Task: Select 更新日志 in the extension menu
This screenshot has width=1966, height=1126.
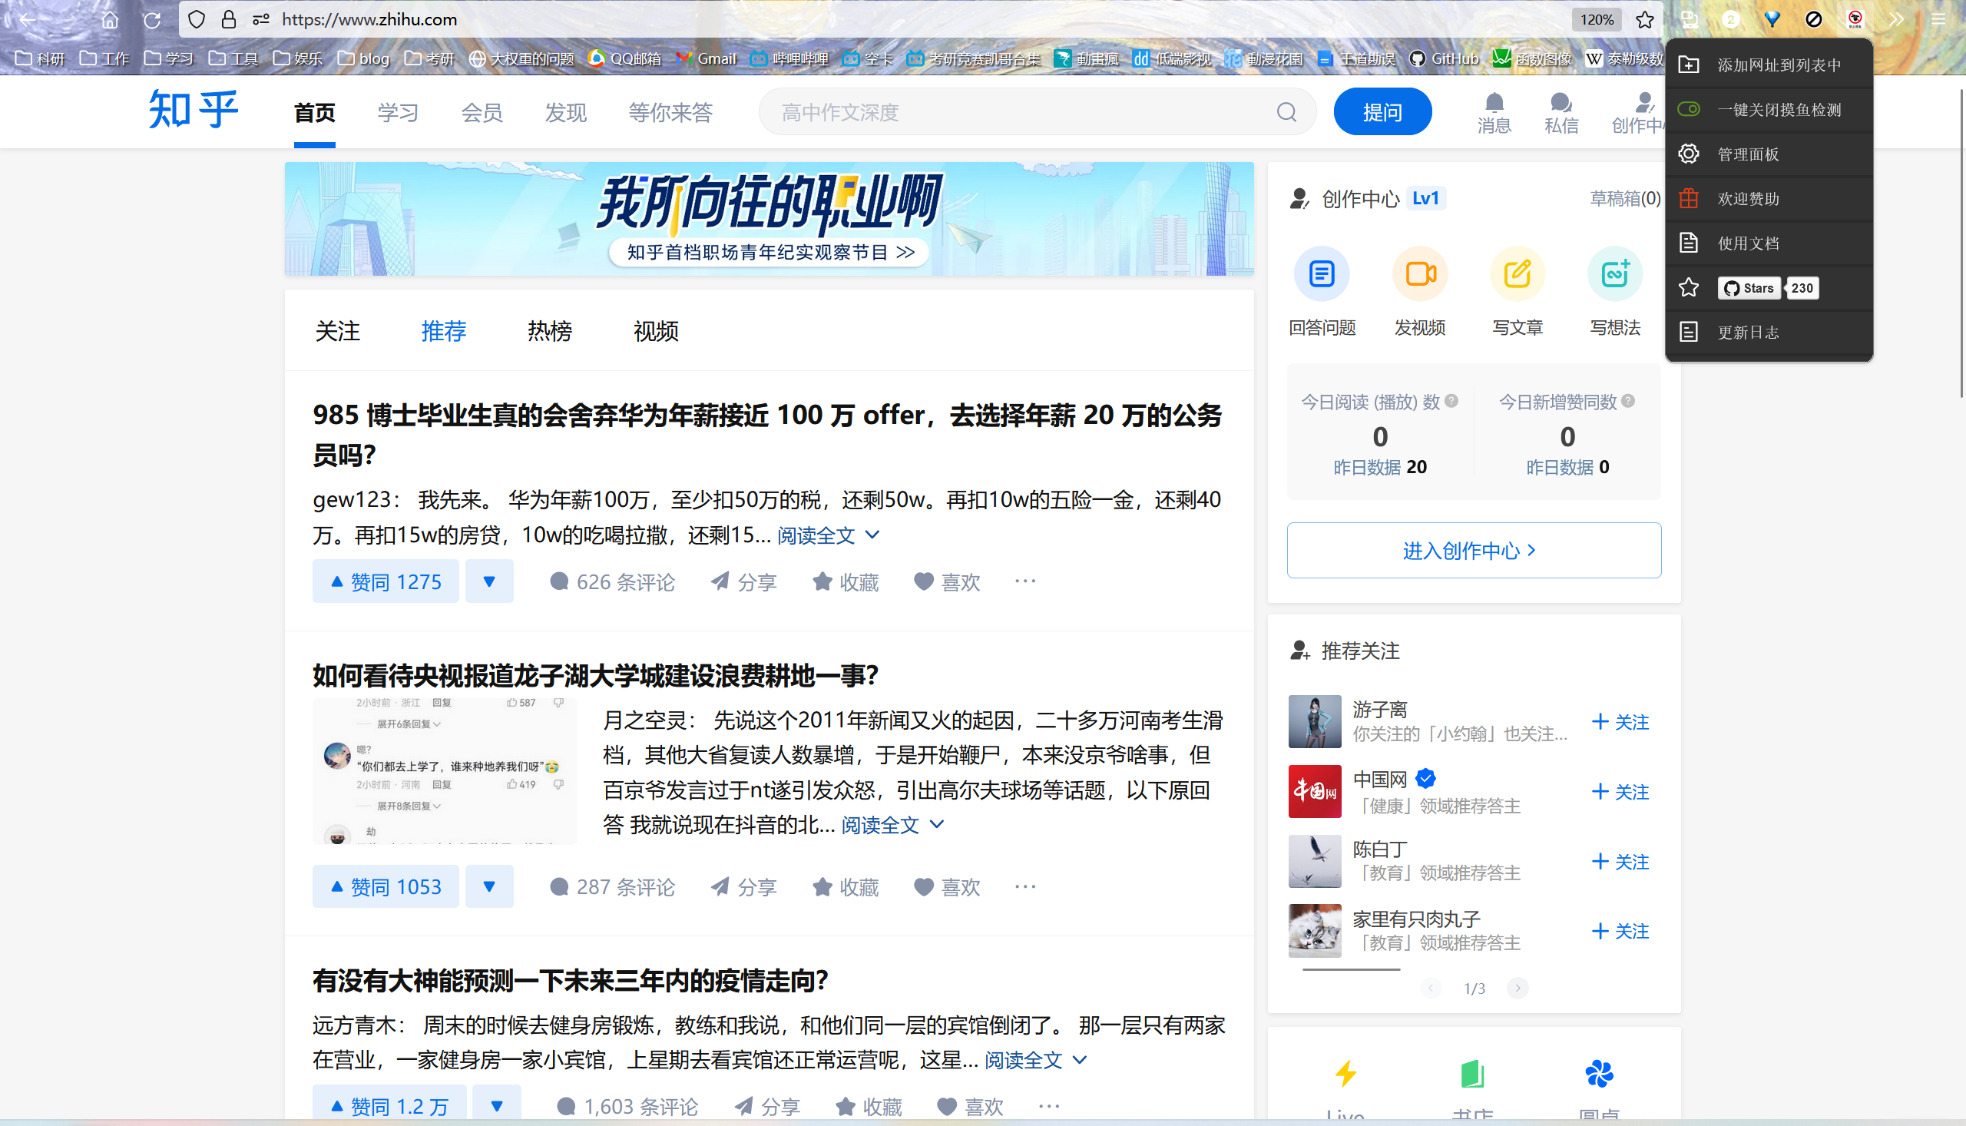Action: (x=1748, y=332)
